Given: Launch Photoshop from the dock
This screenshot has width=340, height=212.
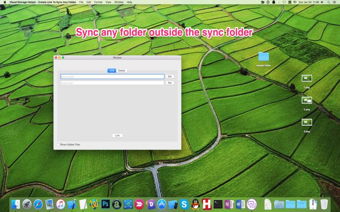Looking at the screenshot, I should 105,204.
